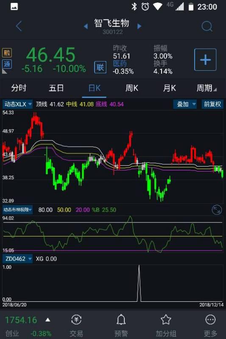This screenshot has height=339, width=226.
Task: Tap the 2018/12/14 end date label
Action: pos(211,305)
